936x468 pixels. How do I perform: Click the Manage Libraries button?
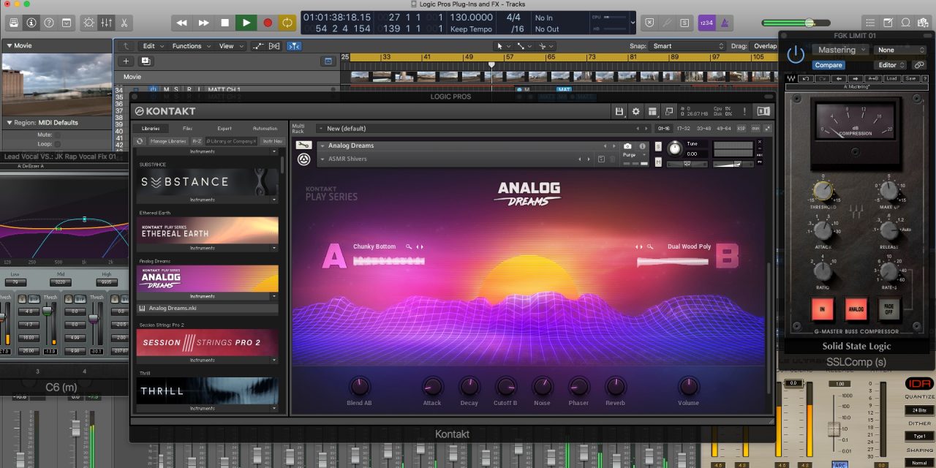coord(167,141)
